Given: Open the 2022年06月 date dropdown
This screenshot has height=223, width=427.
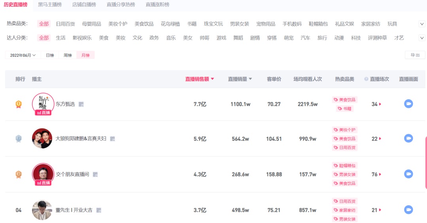Looking at the screenshot, I should (23, 55).
